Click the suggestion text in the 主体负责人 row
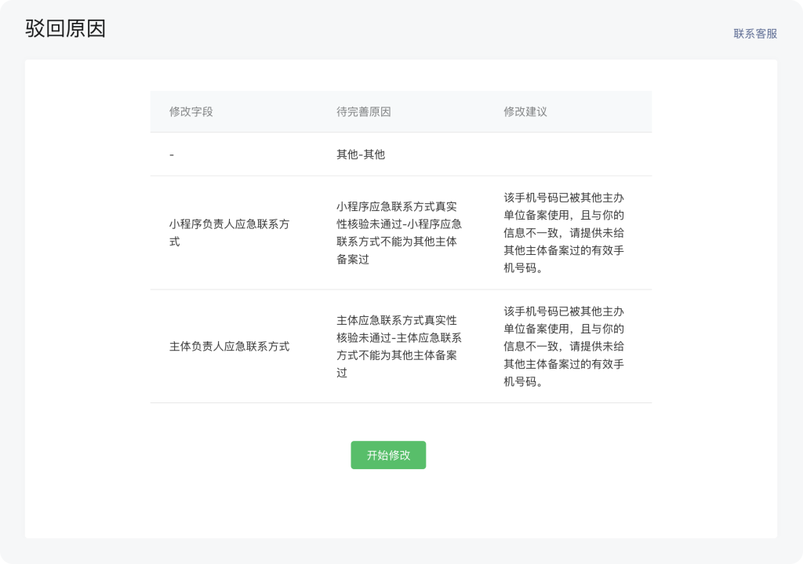The height and width of the screenshot is (564, 803). [x=564, y=347]
